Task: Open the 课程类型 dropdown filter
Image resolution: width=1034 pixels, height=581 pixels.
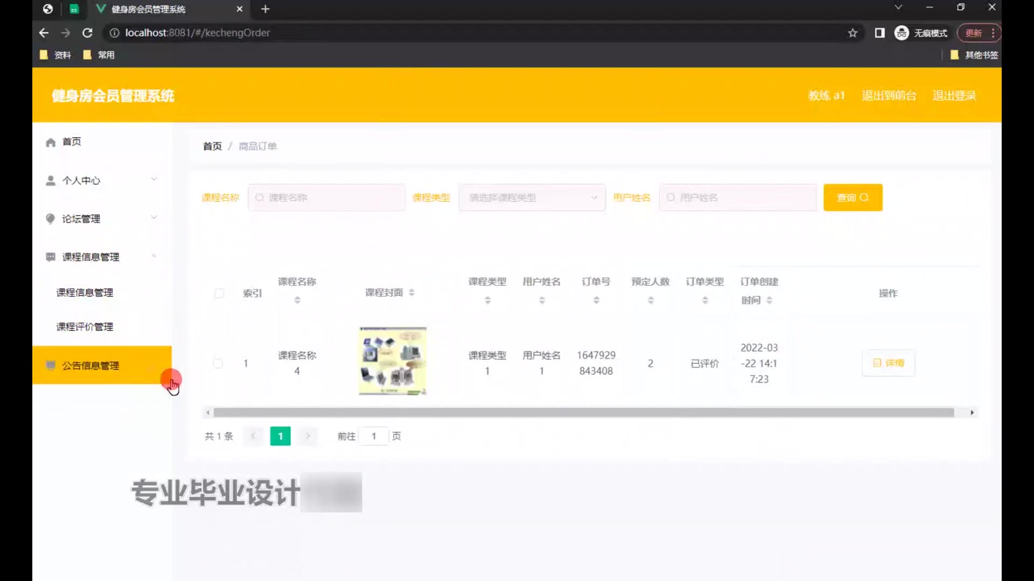Action: [x=532, y=198]
